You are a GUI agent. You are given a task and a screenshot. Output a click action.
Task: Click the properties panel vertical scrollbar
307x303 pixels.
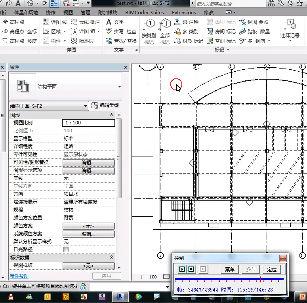pyautogui.click(x=119, y=158)
